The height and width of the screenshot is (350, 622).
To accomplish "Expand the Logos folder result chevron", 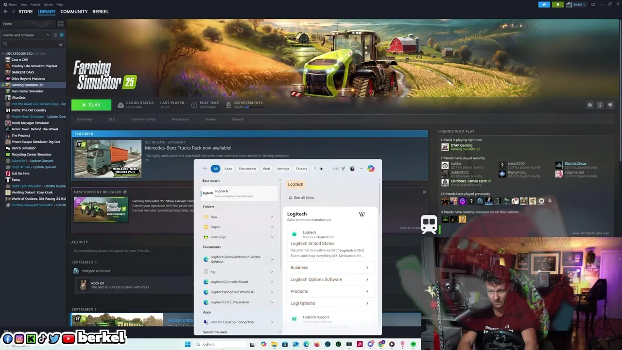I will tap(272, 227).
